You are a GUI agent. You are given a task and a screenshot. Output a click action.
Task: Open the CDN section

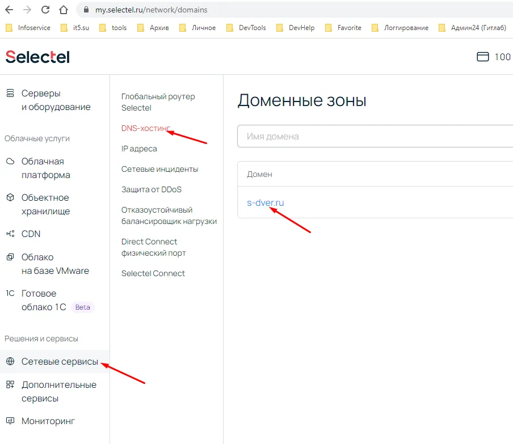tap(31, 234)
